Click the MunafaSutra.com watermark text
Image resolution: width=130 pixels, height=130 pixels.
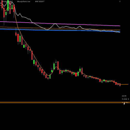(x=24, y=2)
